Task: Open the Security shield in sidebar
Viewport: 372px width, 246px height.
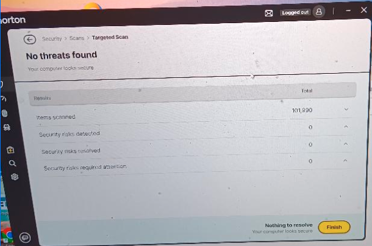Action: coord(1,85)
